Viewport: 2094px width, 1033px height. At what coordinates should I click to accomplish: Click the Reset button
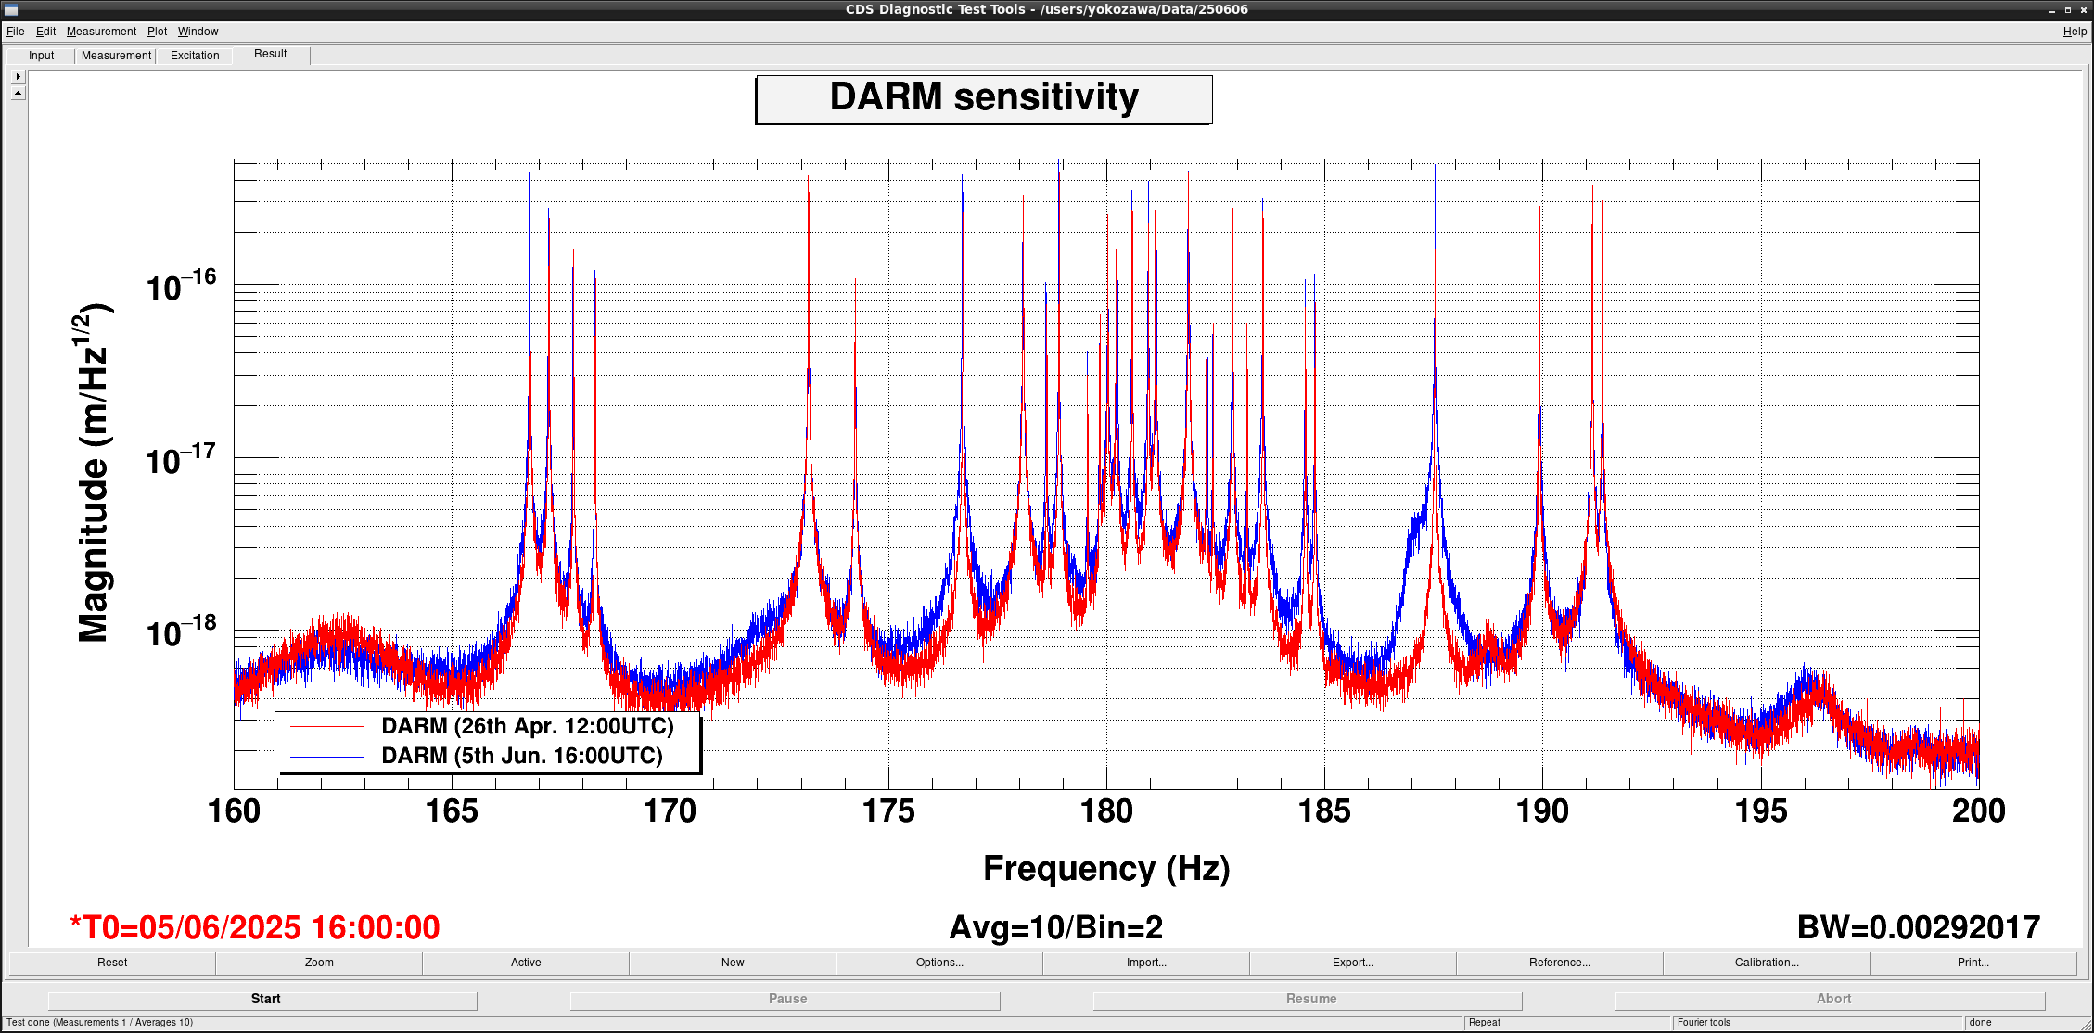click(x=112, y=963)
